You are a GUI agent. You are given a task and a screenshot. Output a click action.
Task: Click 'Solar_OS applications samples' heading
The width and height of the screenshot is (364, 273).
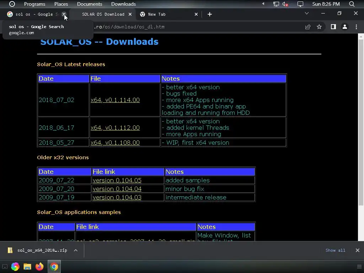[79, 212]
